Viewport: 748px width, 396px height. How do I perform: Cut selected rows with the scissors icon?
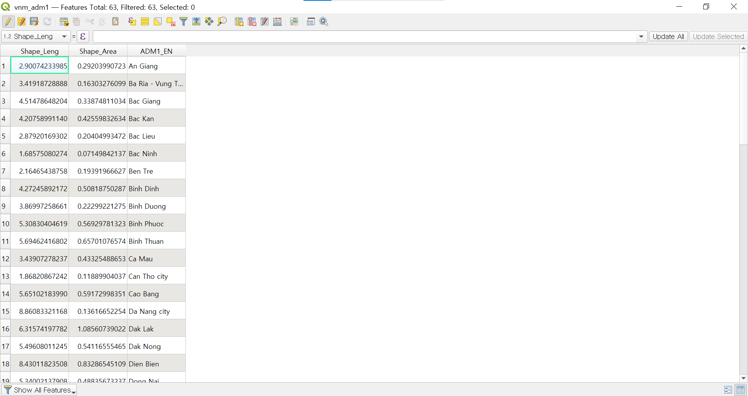90,22
